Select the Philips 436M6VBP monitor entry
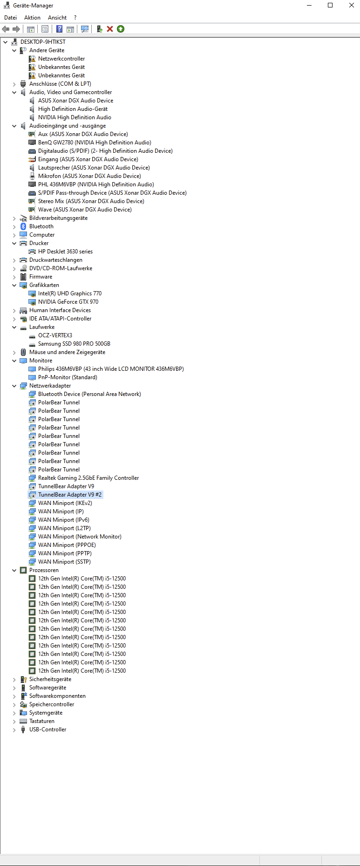 (x=111, y=369)
